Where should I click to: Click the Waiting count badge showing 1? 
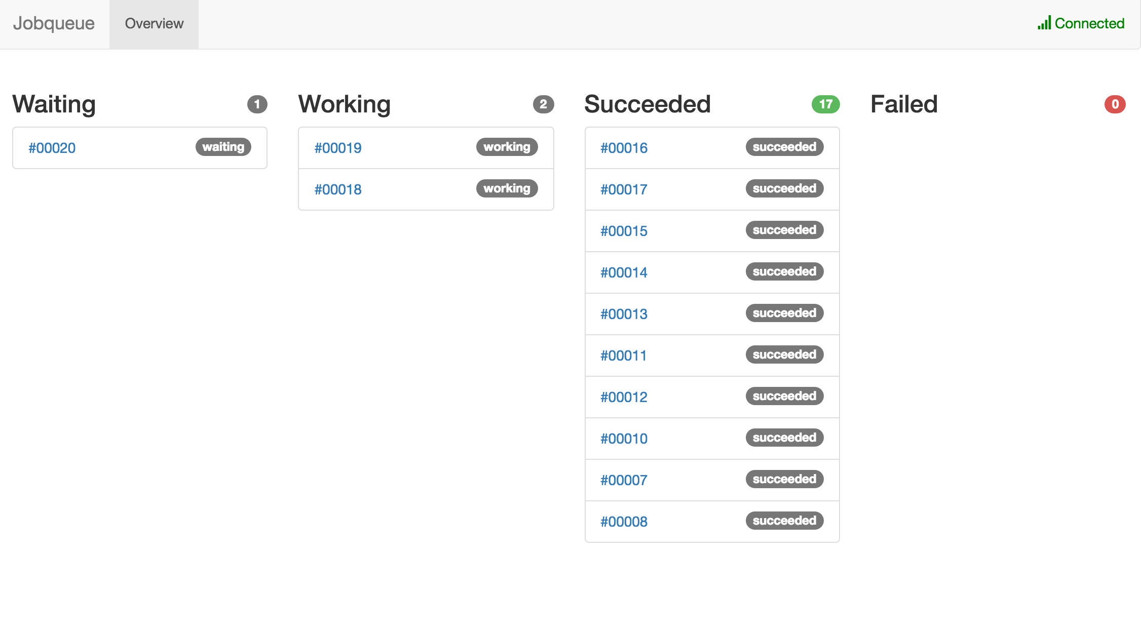point(258,104)
